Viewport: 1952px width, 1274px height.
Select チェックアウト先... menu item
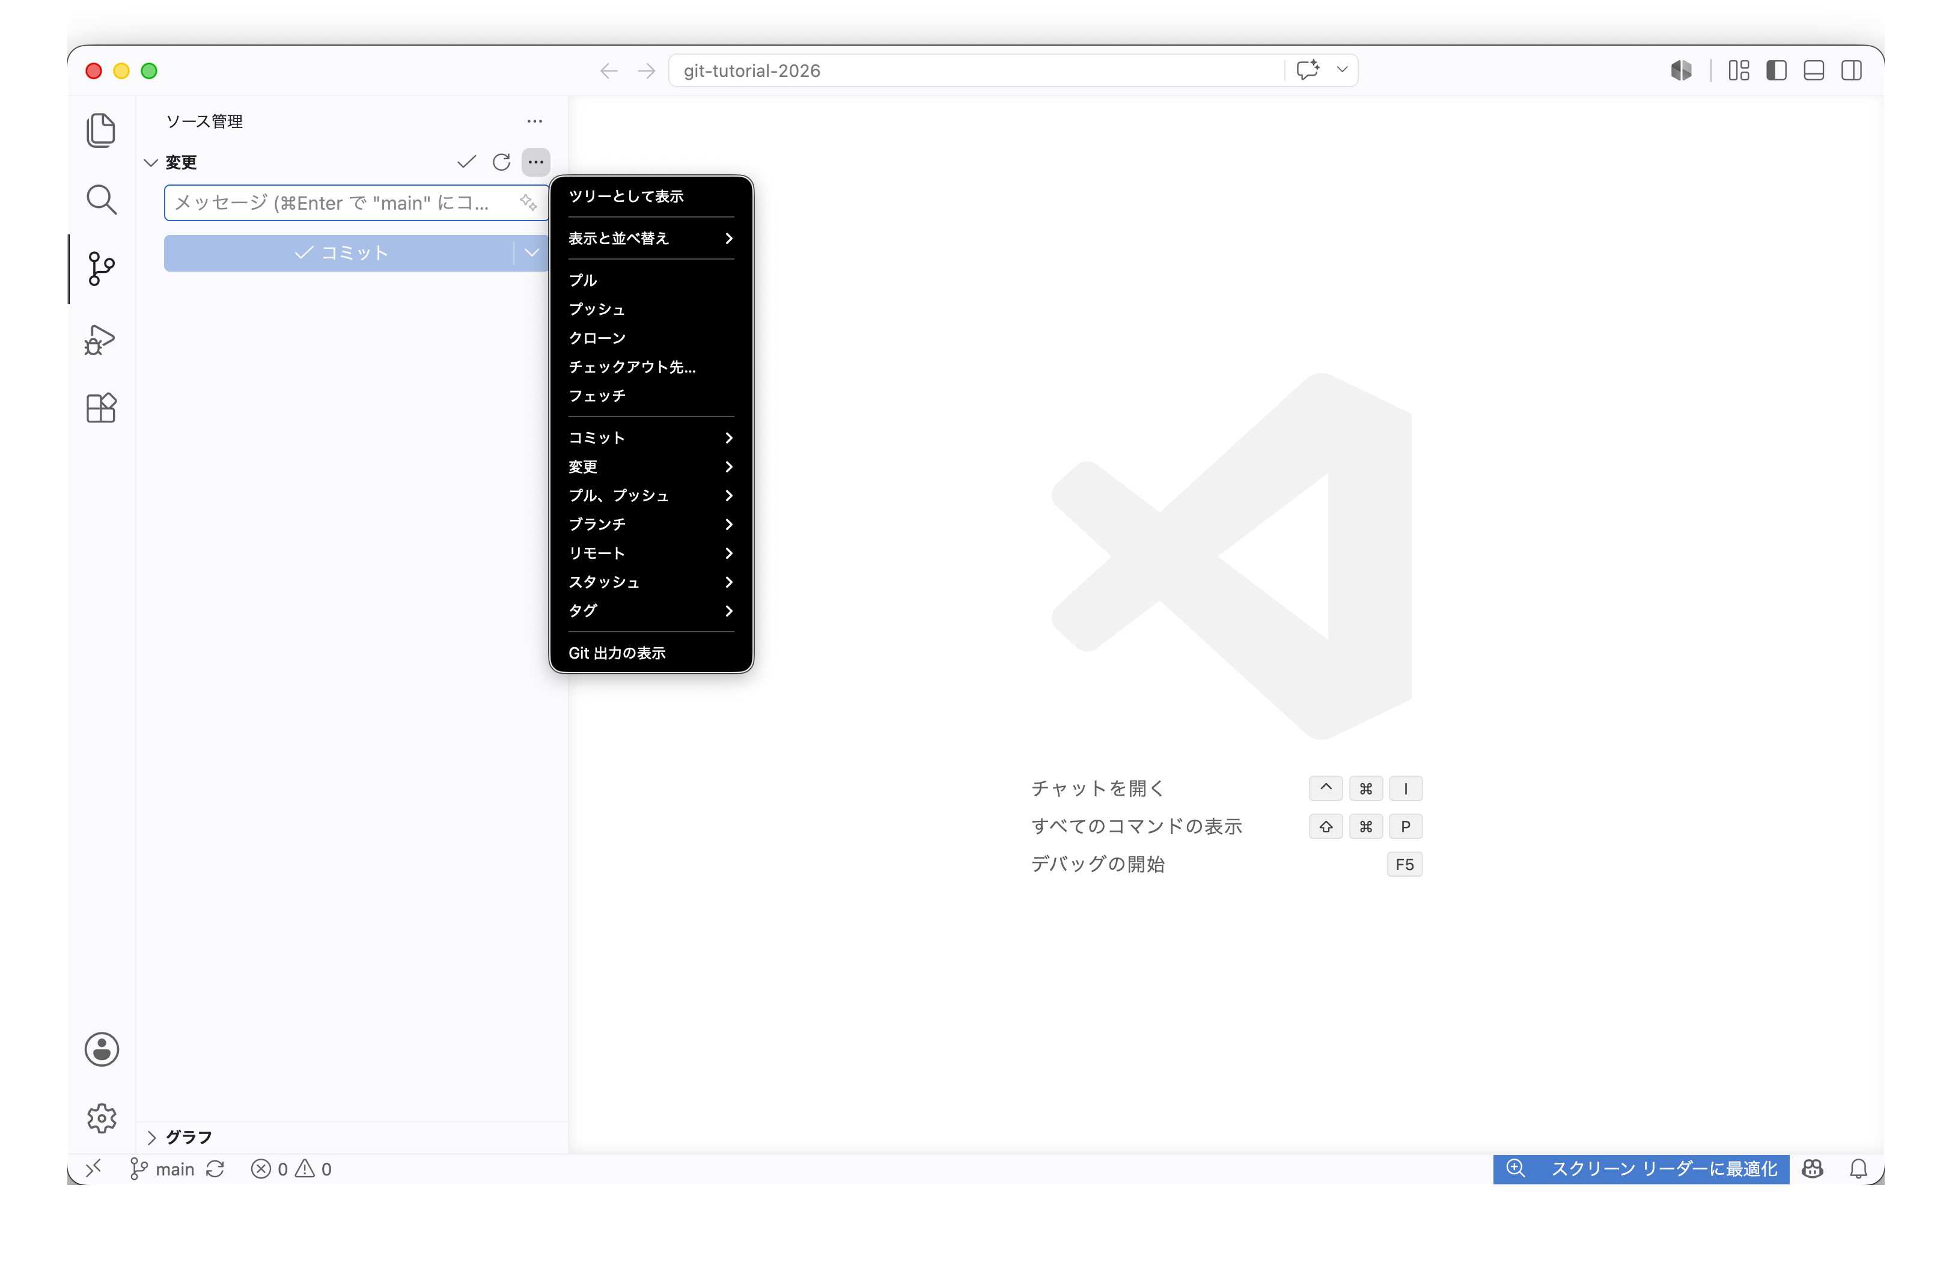tap(651, 367)
